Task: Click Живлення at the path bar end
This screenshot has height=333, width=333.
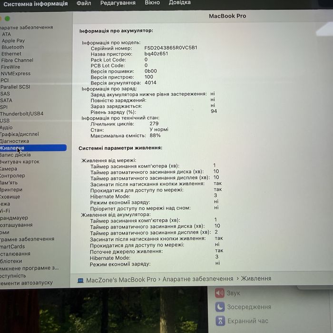Action: [x=256, y=278]
